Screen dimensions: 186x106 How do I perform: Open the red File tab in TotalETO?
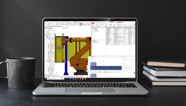pyautogui.click(x=93, y=23)
